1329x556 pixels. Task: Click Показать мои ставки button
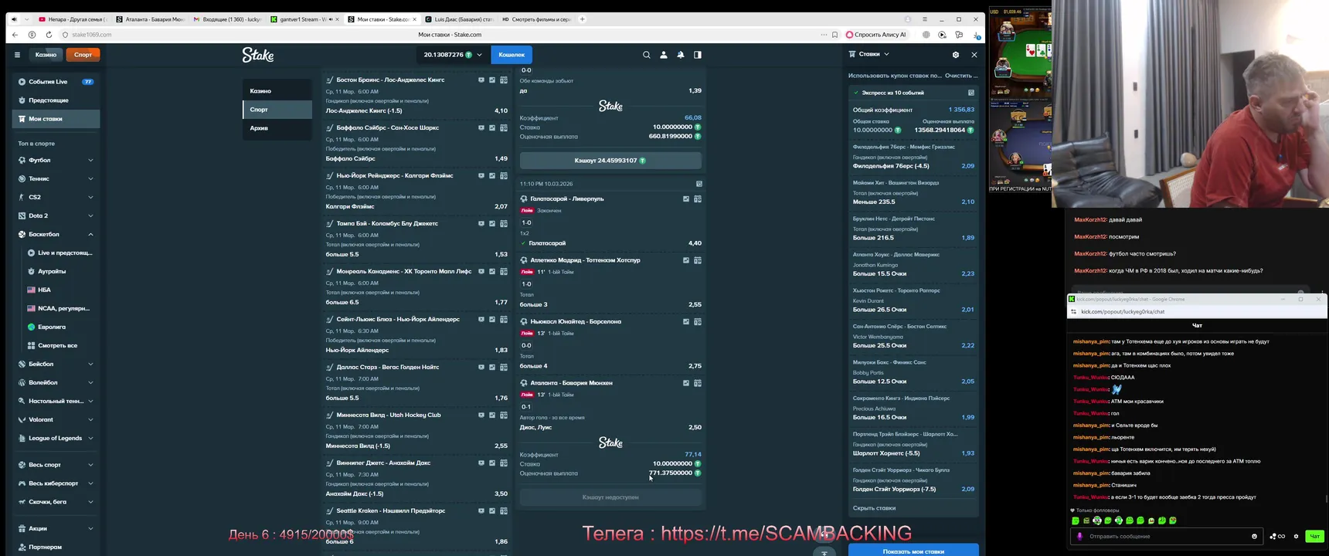coord(913,551)
